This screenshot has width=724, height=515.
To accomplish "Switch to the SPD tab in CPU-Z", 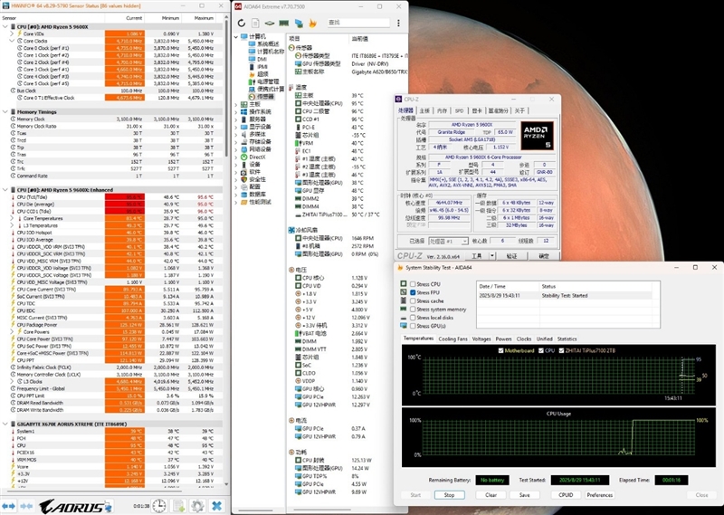I will click(x=459, y=110).
